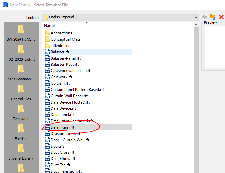Image resolution: width=225 pixels, height=173 pixels.
Task: Click the file list vertical scrollbar track
Action: pos(196,100)
